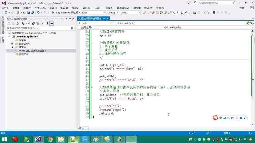The height and width of the screenshot is (143, 255).
Task: Click the Sogou 中 language toggle
Action: coord(220,118)
